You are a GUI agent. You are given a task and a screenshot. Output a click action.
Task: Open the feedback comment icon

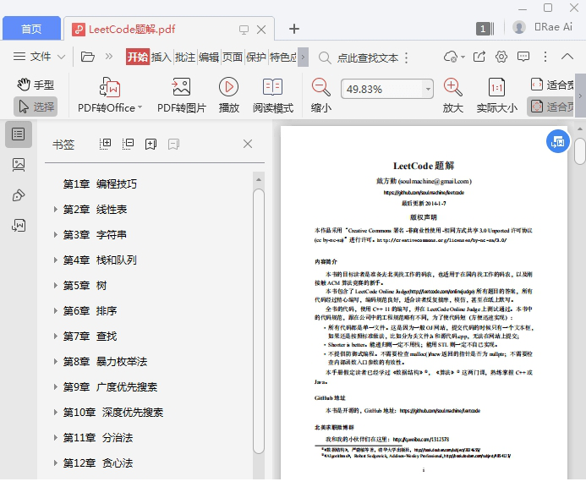[x=523, y=57]
